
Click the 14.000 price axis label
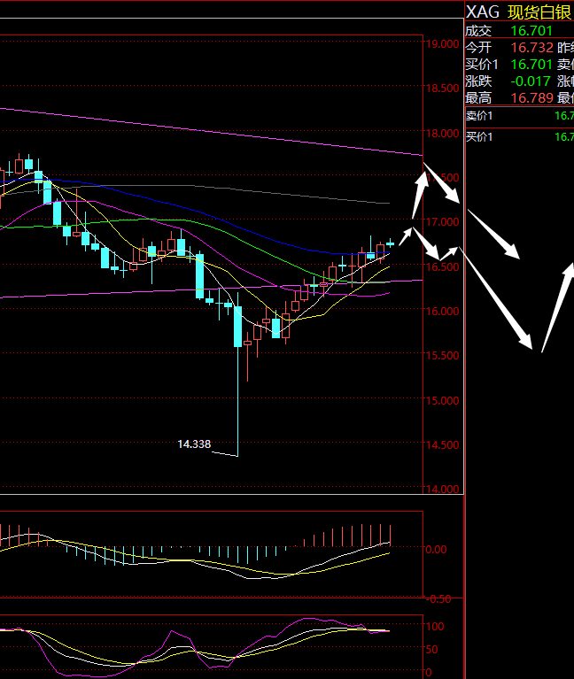[442, 489]
